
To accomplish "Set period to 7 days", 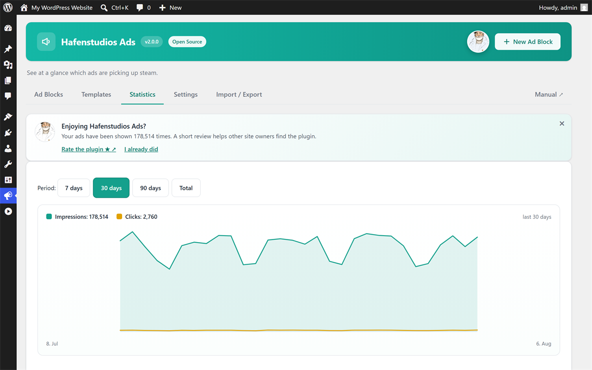I will coord(73,188).
